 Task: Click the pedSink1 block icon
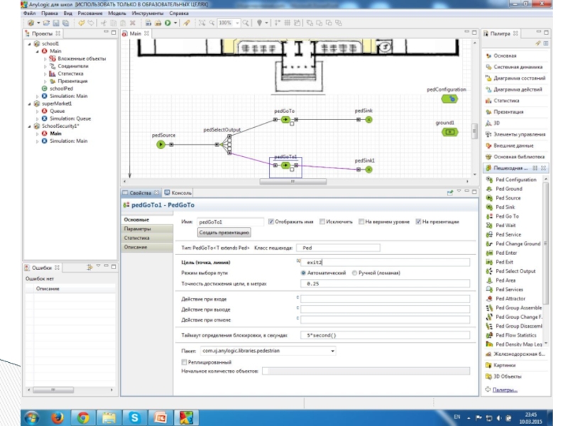pos(368,169)
